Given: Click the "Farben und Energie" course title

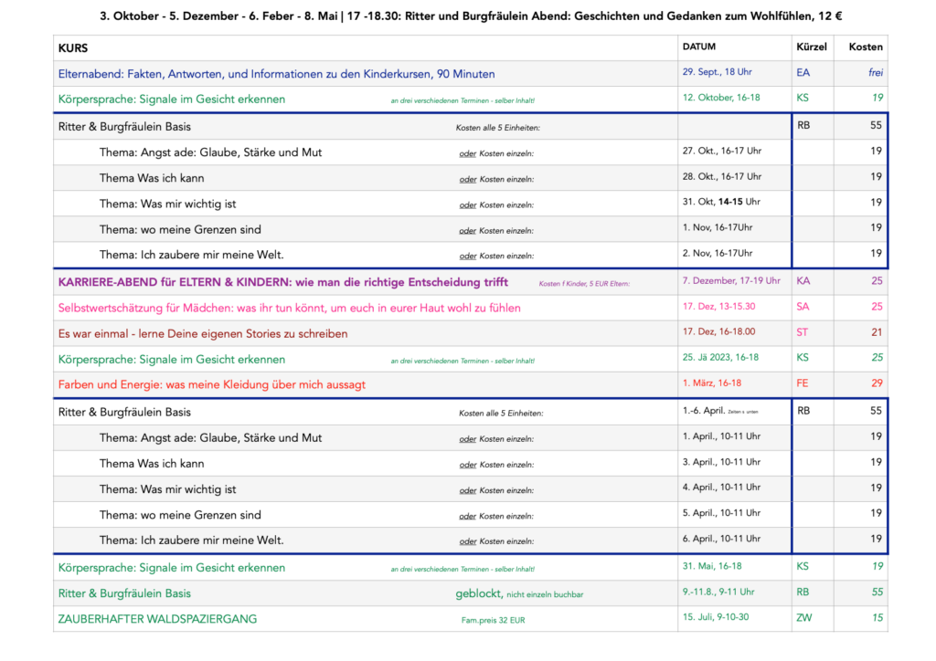Looking at the screenshot, I should click(x=212, y=385).
